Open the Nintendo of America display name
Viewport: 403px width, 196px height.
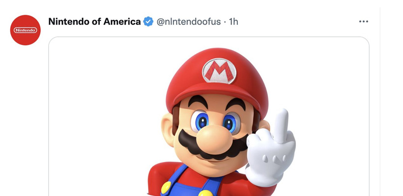(94, 22)
